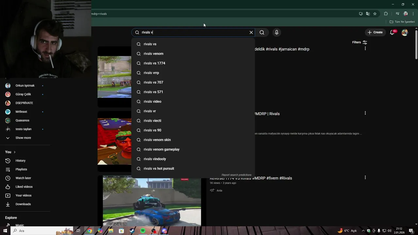The height and width of the screenshot is (235, 418).
Task: Click the Create button
Action: (375, 32)
